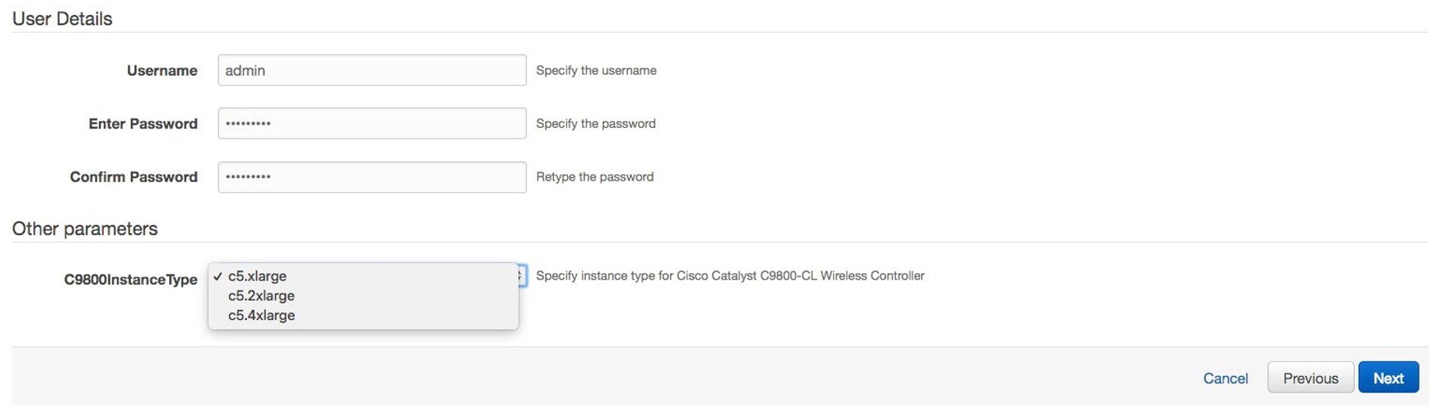
Task: Click the 'Specify the username' hint text
Action: tap(596, 70)
